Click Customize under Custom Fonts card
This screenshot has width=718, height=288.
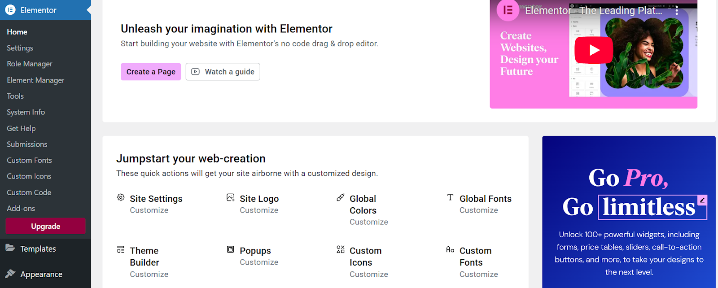click(479, 275)
